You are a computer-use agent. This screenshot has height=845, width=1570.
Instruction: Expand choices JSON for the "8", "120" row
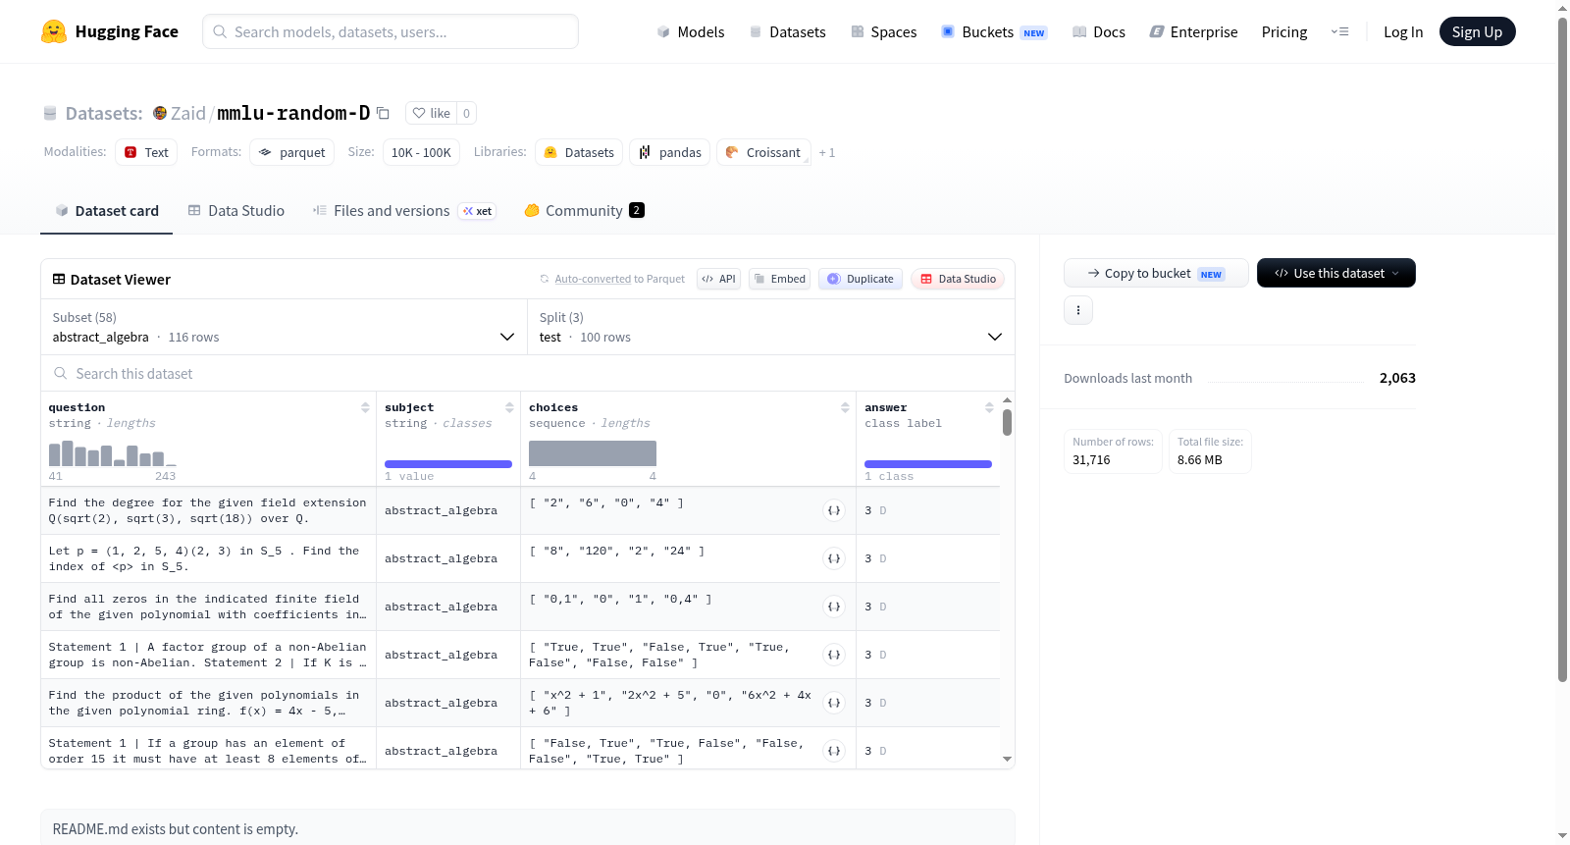[834, 558]
